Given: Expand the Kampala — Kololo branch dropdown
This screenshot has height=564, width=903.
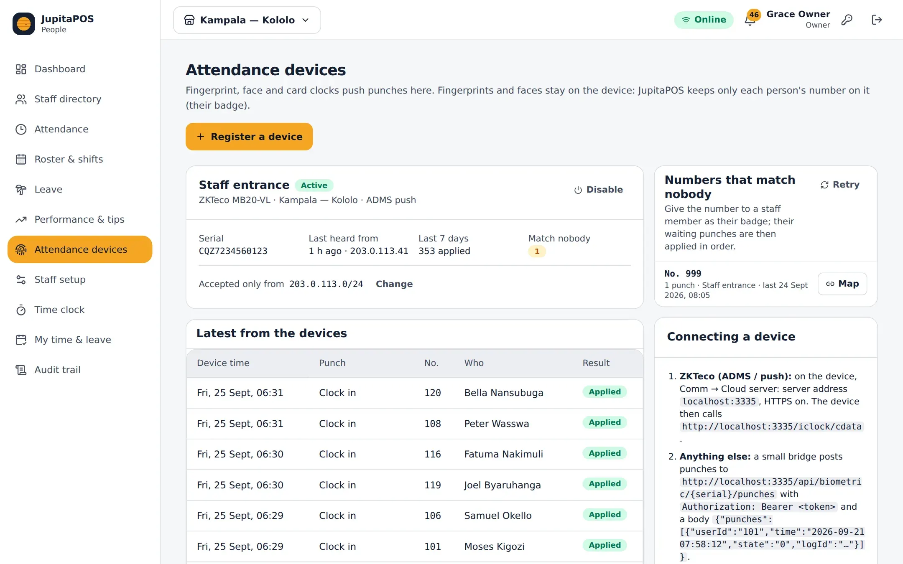Looking at the screenshot, I should pyautogui.click(x=247, y=20).
